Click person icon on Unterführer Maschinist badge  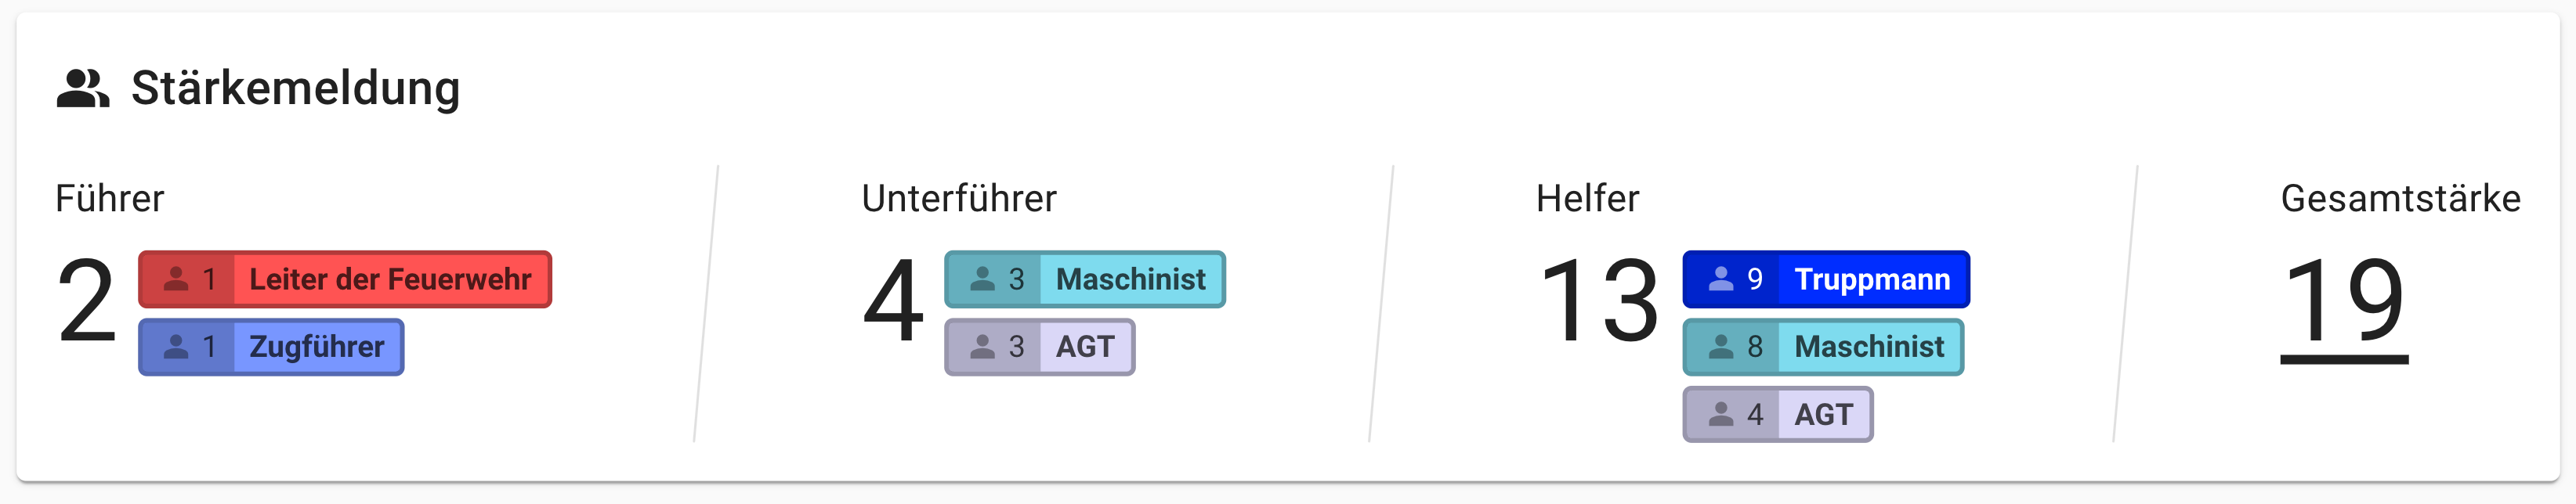983,279
